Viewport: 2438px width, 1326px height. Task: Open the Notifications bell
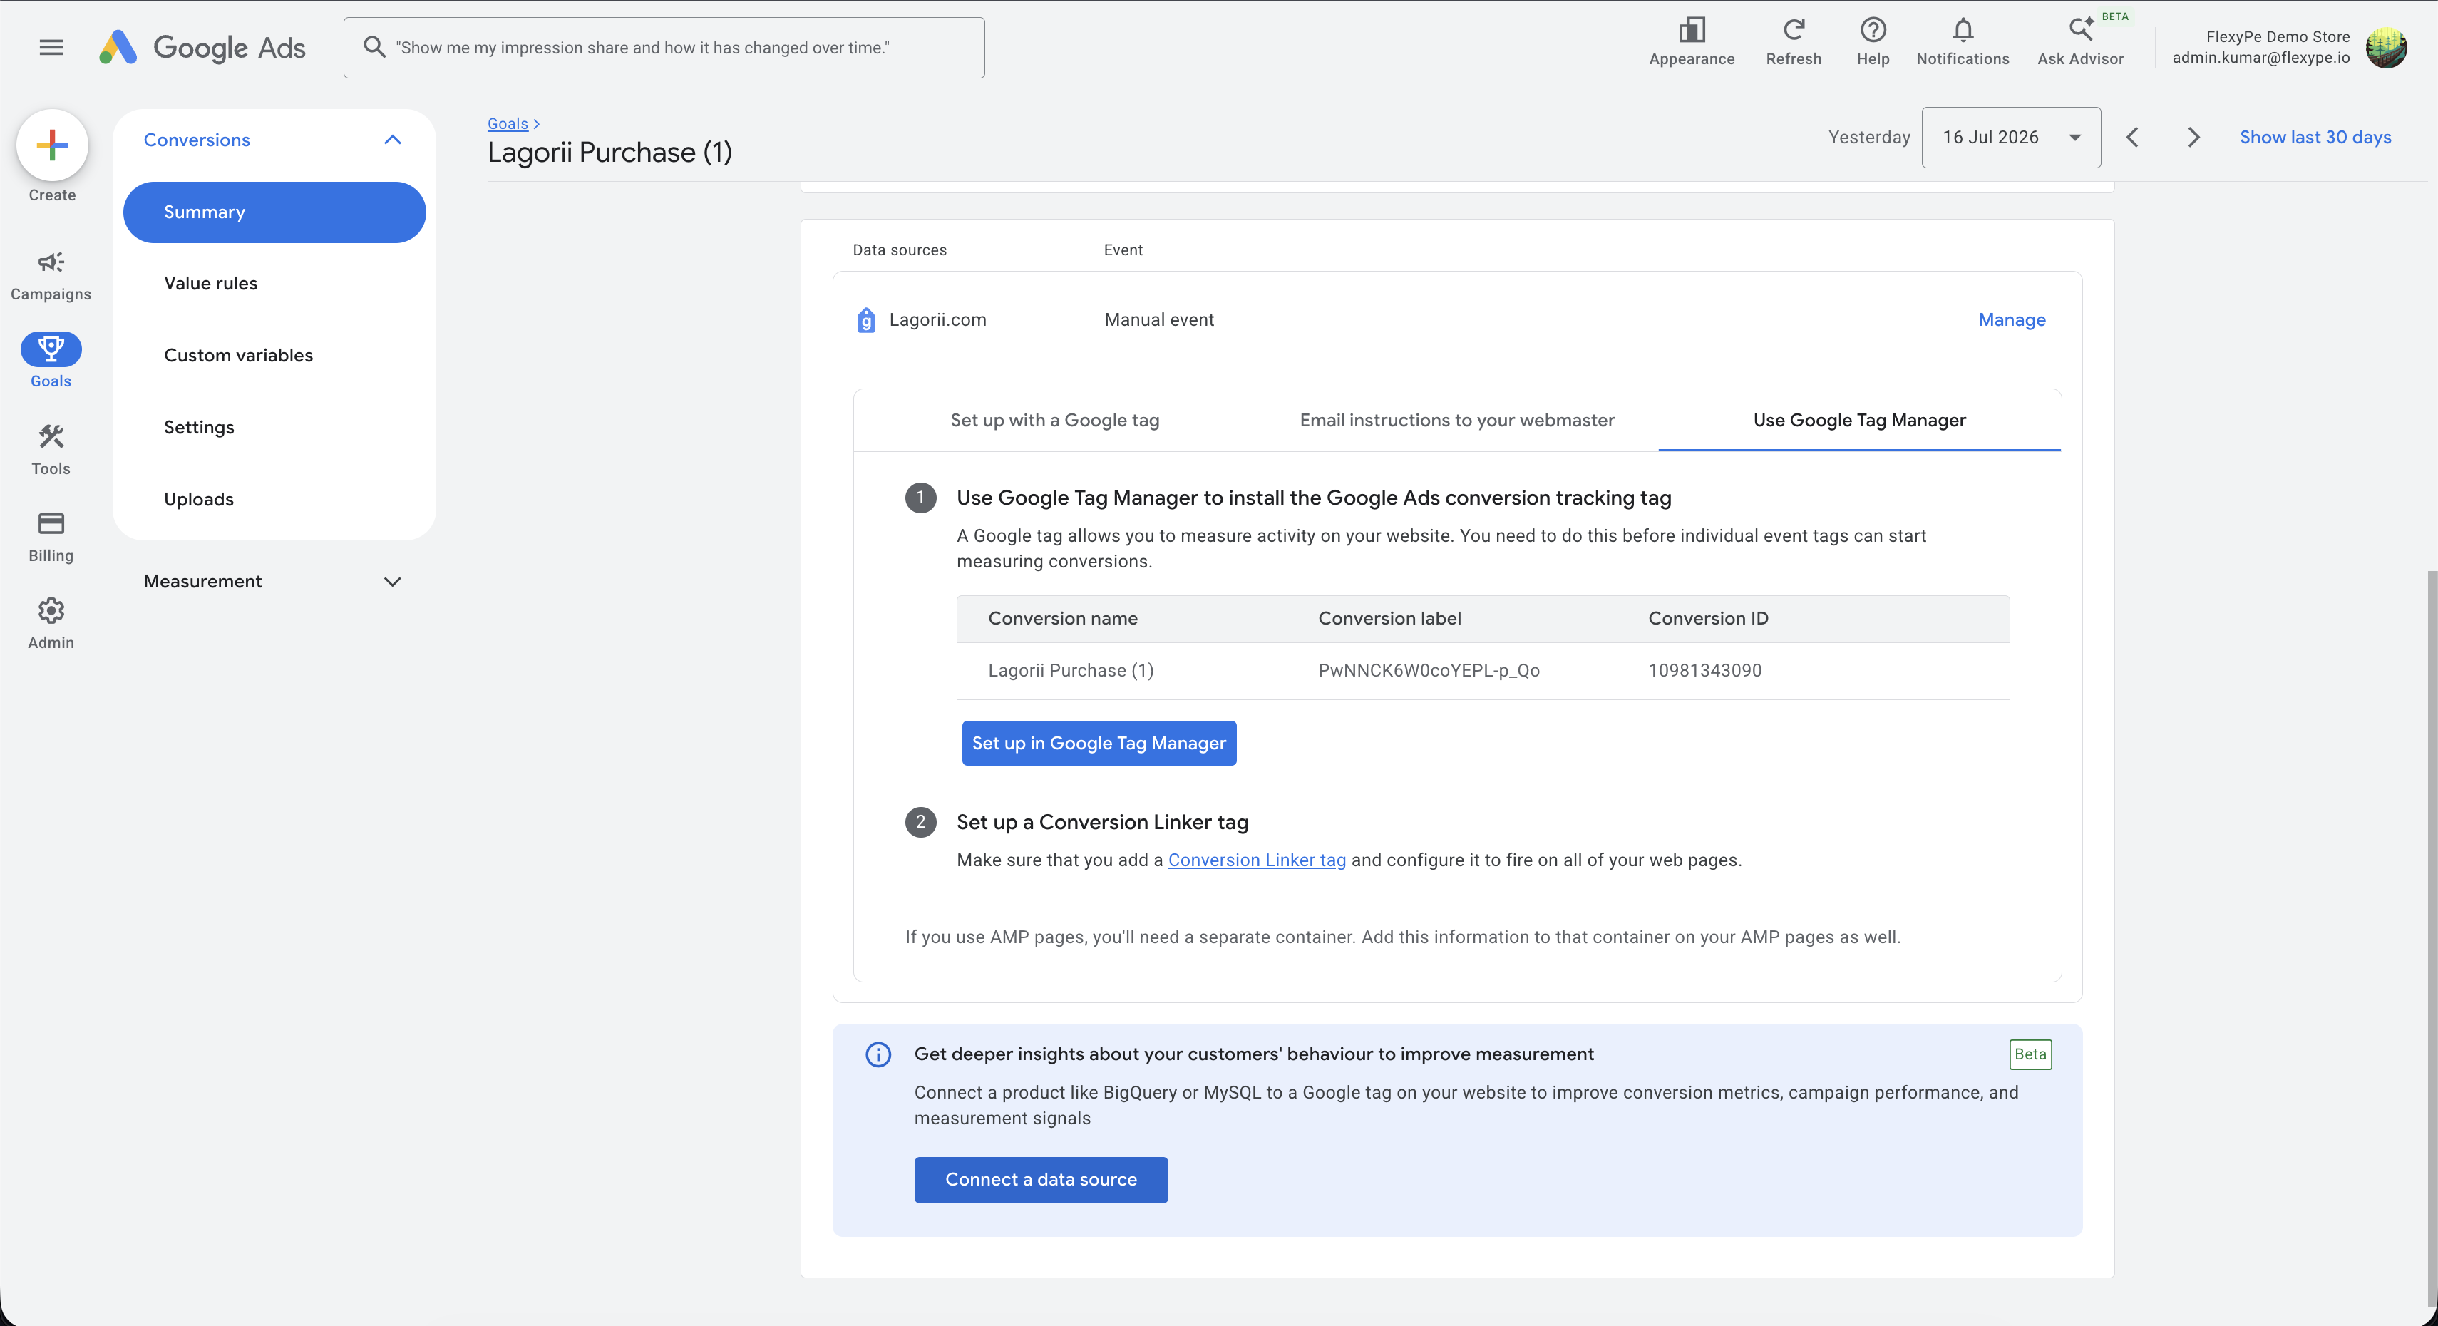pyautogui.click(x=1963, y=43)
